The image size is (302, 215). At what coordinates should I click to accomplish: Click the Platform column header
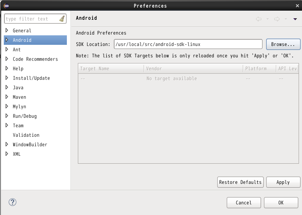pyautogui.click(x=259, y=69)
